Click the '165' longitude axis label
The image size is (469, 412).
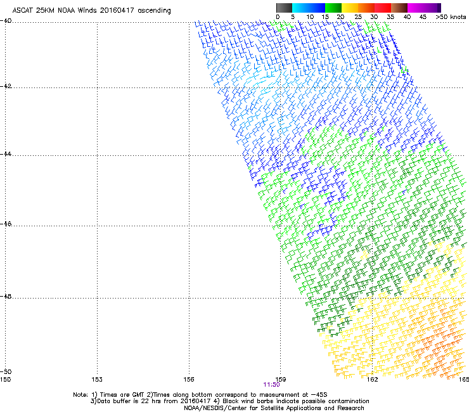464,380
